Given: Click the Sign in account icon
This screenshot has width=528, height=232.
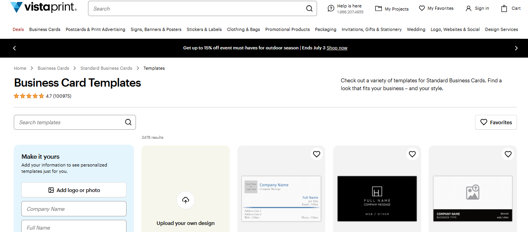Looking at the screenshot, I should (x=468, y=8).
